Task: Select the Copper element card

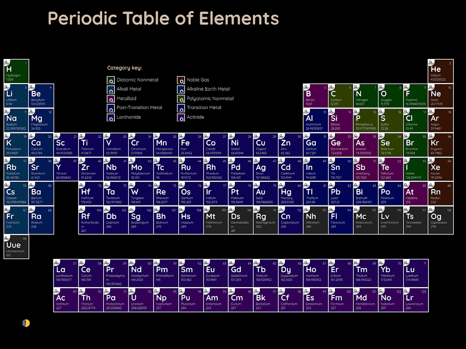Action: [266, 145]
